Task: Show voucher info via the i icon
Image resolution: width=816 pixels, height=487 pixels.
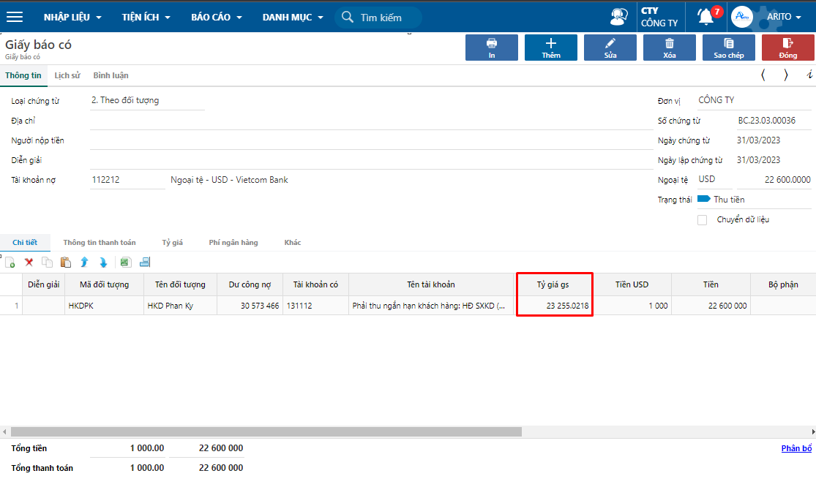Action: (x=809, y=75)
